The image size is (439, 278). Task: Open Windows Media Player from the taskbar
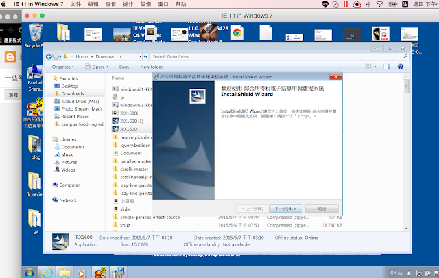click(x=82, y=273)
